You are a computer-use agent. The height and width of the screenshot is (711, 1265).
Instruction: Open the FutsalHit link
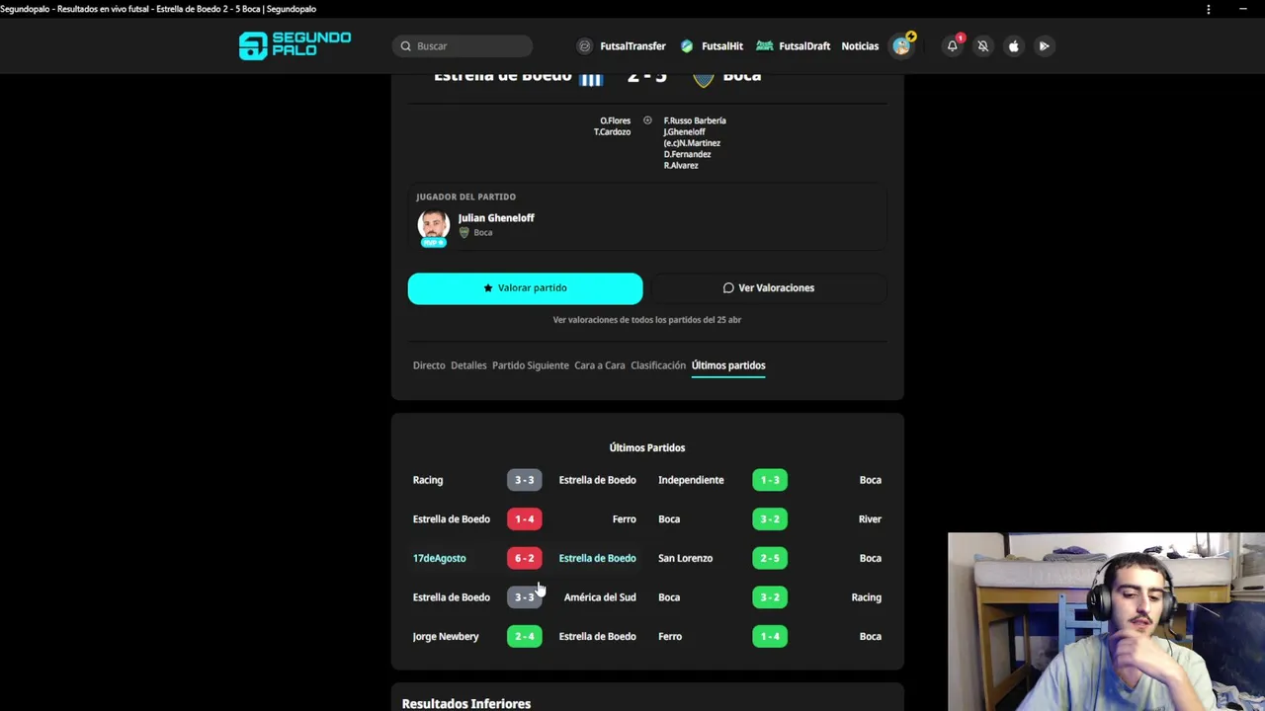[721, 45]
